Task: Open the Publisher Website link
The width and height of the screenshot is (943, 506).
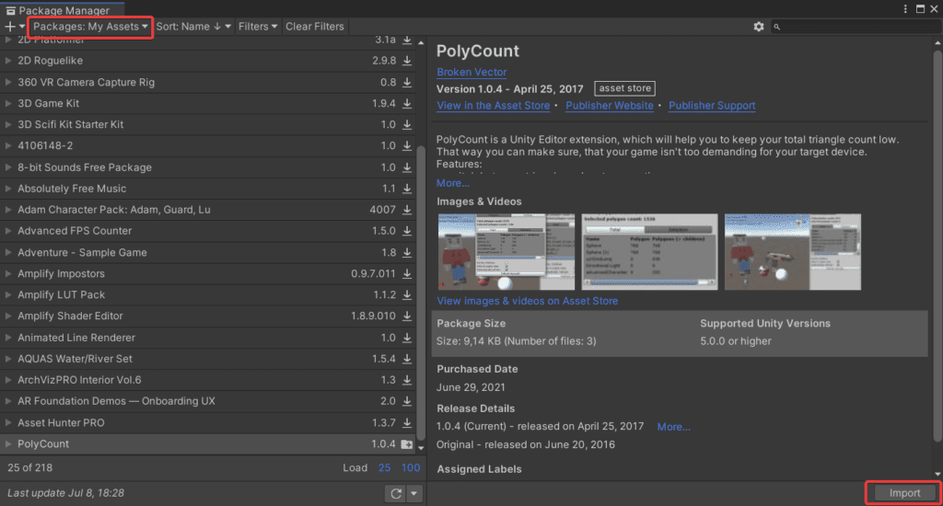Action: [x=610, y=106]
